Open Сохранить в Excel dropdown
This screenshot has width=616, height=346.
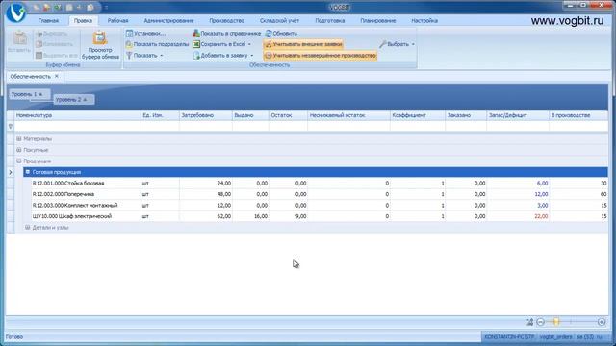click(249, 44)
